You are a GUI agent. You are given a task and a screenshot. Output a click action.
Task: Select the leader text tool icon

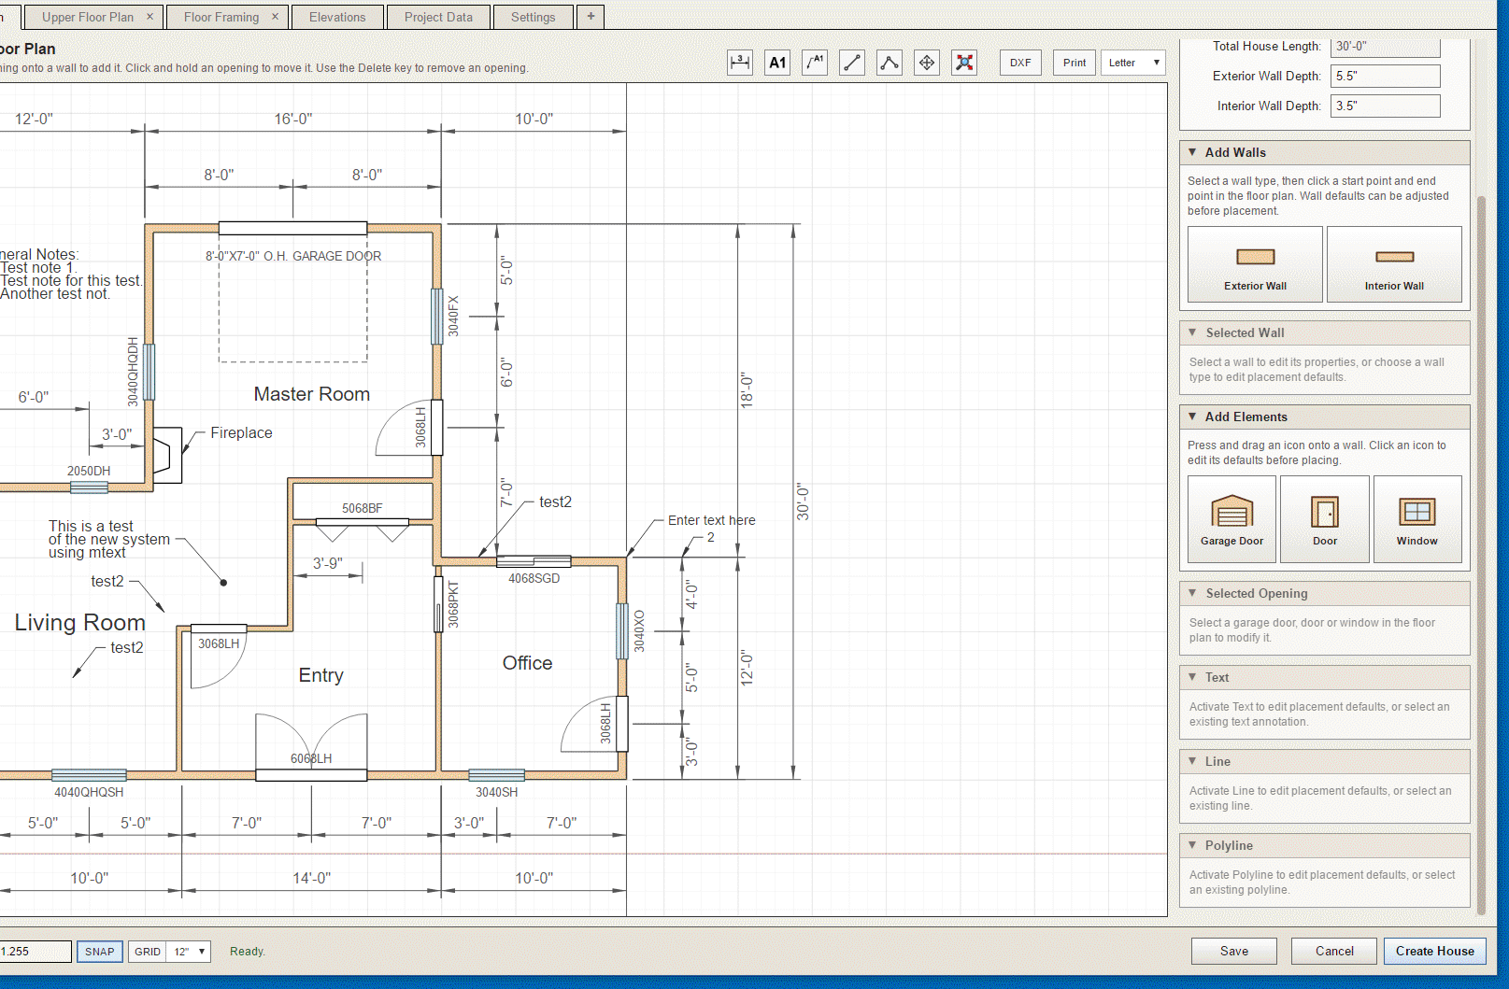click(x=815, y=63)
